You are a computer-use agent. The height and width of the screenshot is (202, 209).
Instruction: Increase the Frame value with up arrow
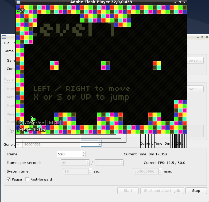point(84,153)
